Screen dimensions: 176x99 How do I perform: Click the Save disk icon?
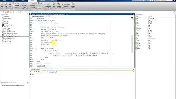click(x=10, y=4)
